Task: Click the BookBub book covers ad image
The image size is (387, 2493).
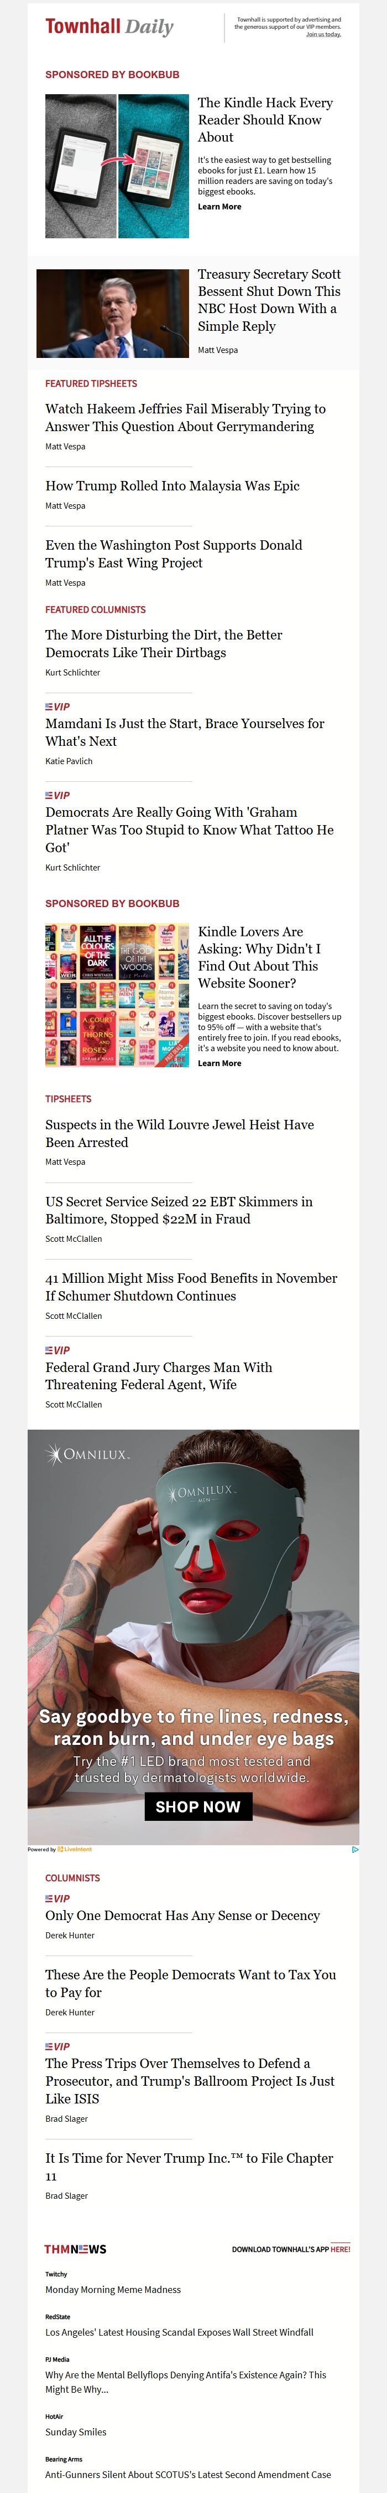Action: [117, 995]
